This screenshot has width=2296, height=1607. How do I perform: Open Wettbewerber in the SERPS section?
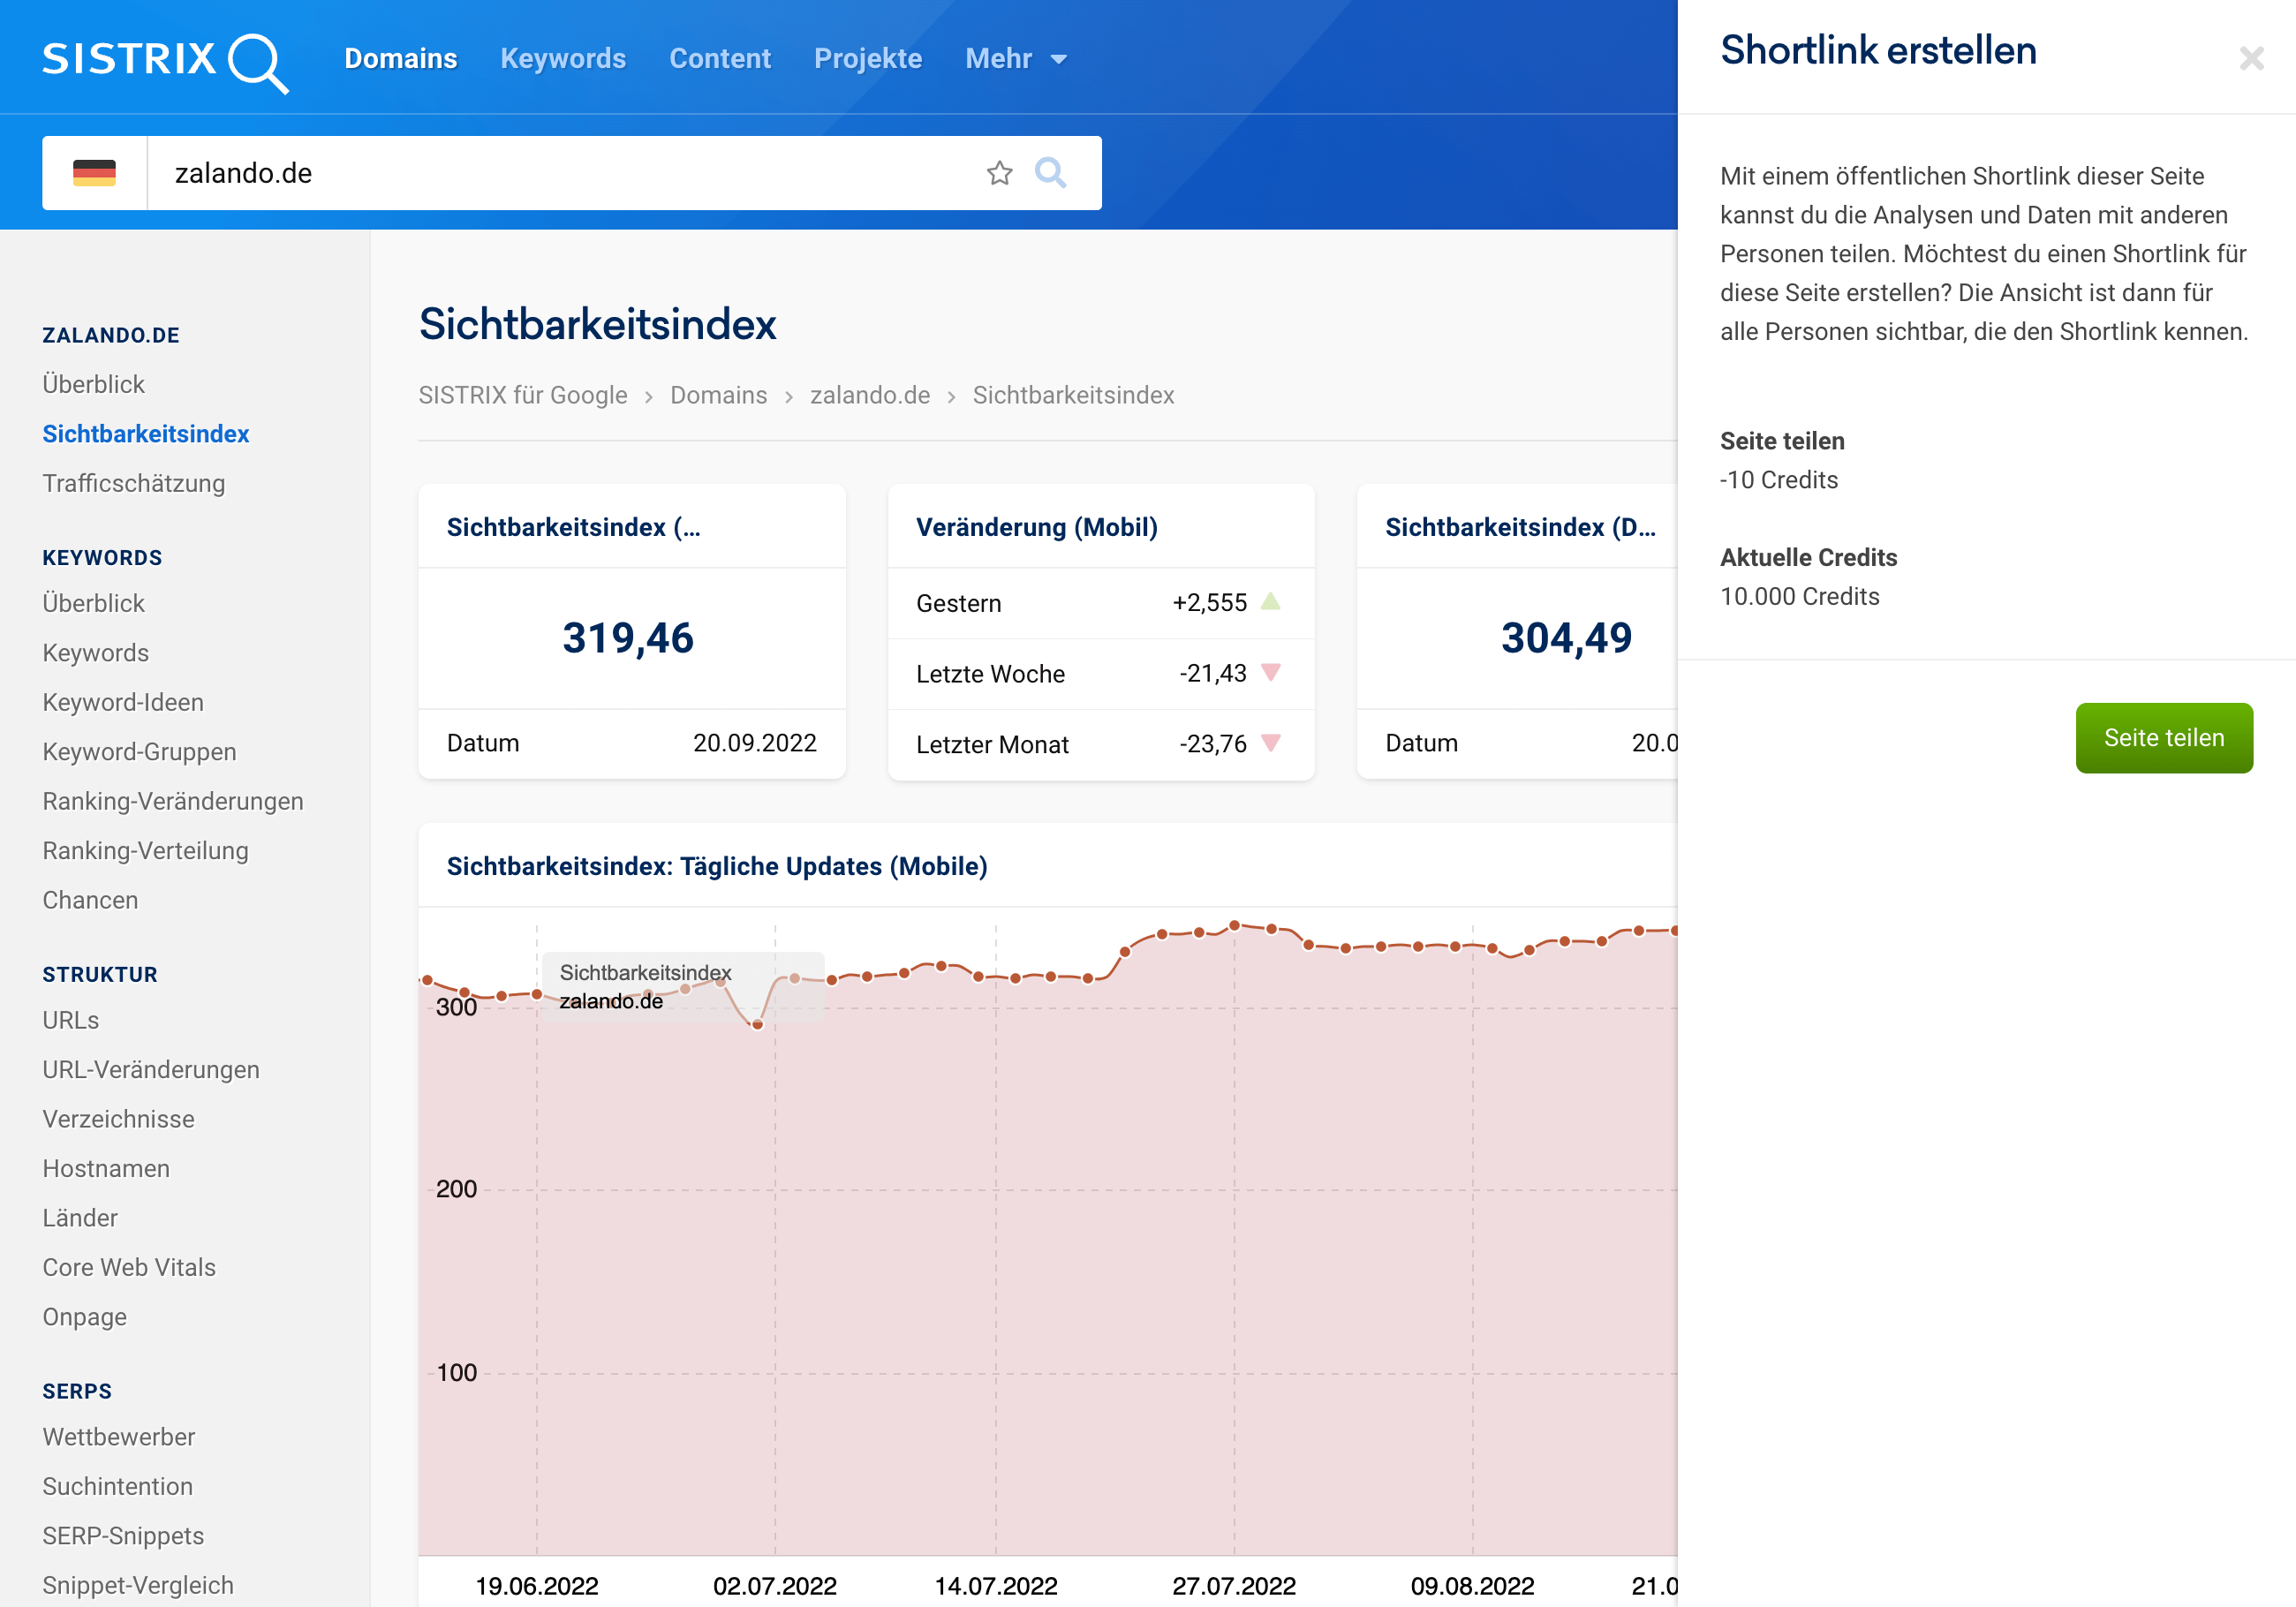[119, 1437]
